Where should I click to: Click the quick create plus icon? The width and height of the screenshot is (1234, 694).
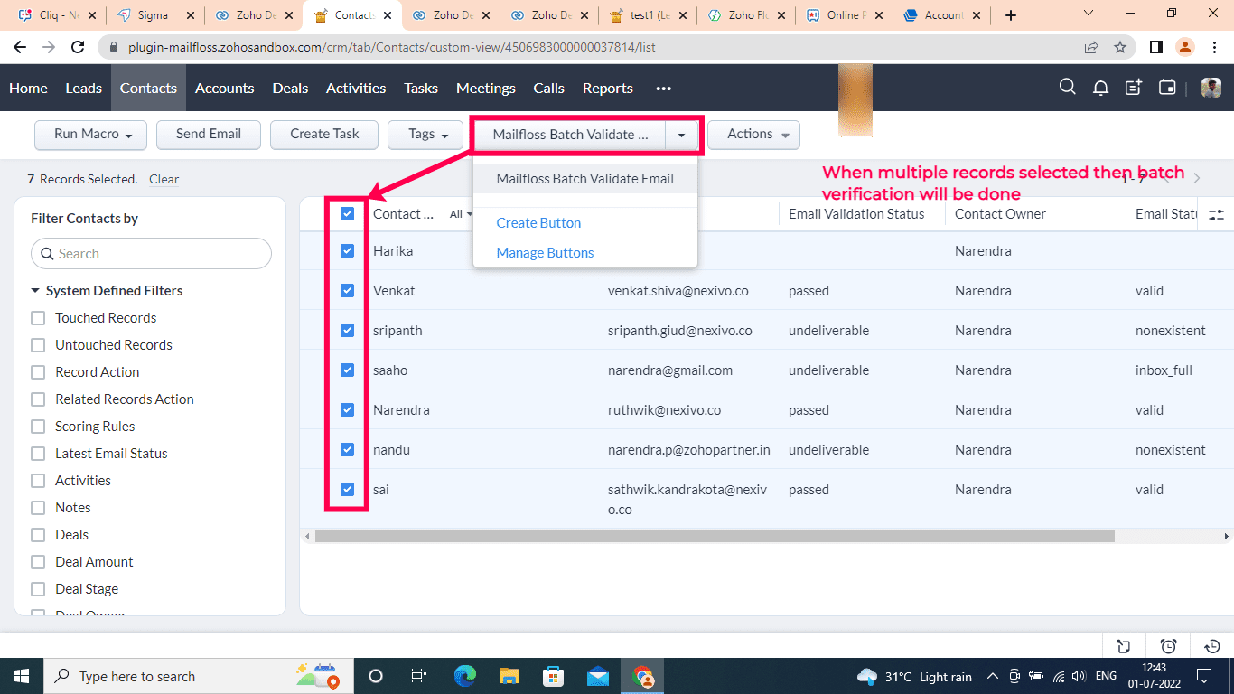click(x=1134, y=88)
